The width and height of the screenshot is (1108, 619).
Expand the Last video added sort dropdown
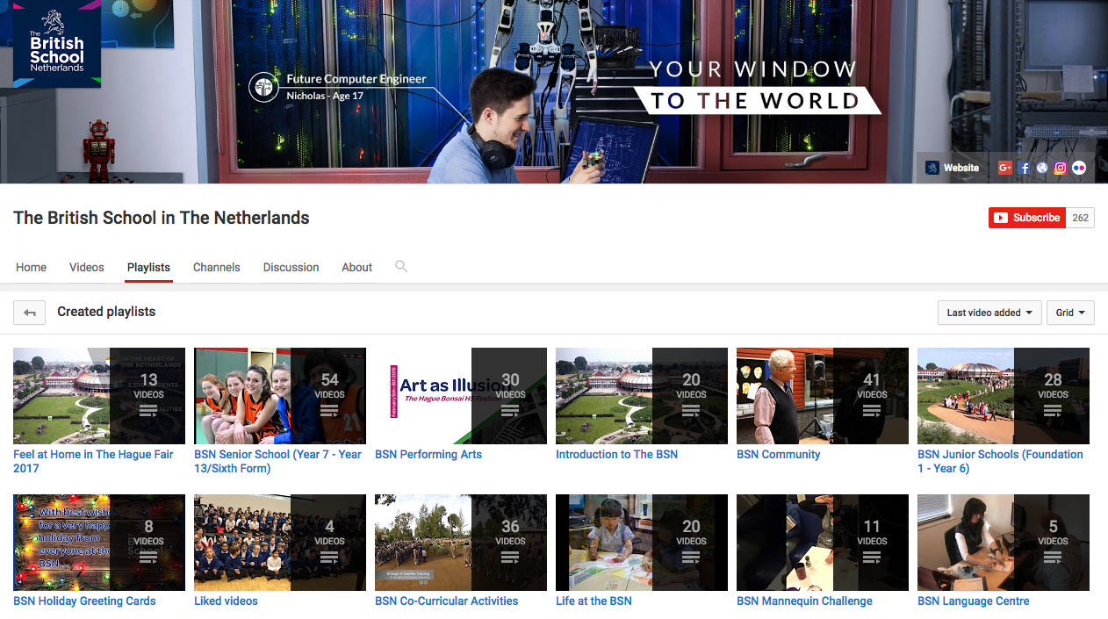(989, 313)
